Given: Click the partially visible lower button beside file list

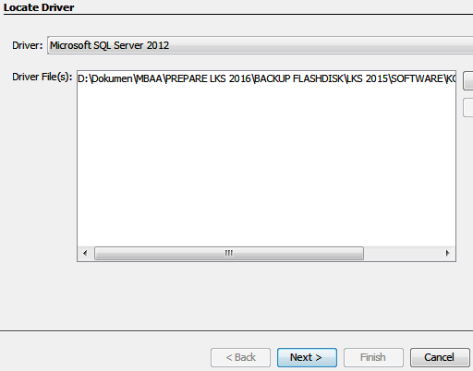Looking at the screenshot, I should point(468,107).
